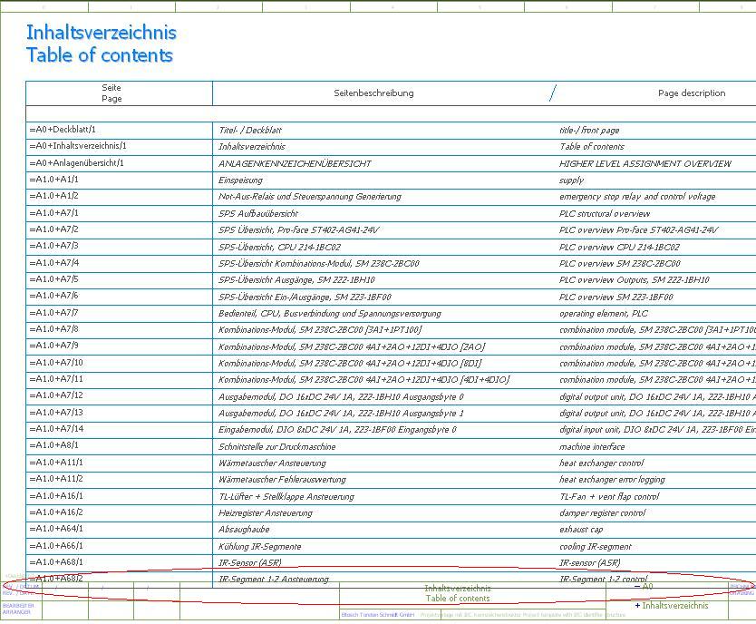
Task: Select the 'Titel- / Deckblatt' description
Action: point(250,131)
